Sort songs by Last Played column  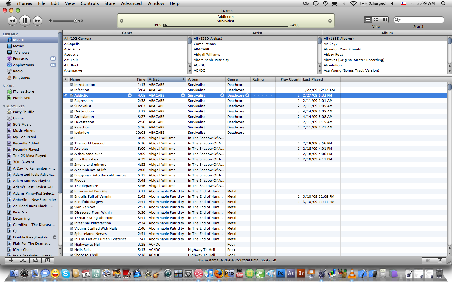point(321,79)
